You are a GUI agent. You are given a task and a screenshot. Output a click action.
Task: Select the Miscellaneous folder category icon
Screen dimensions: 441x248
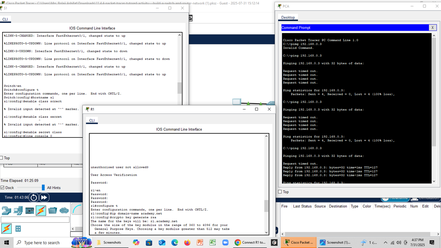[53, 211]
